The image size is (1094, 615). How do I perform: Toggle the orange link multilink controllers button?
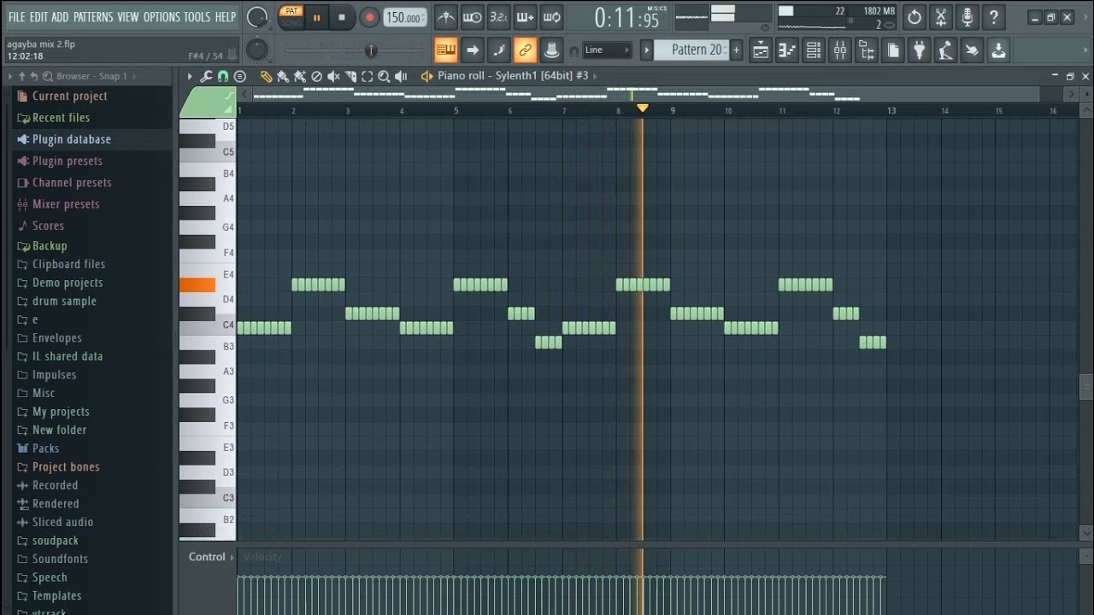[x=525, y=50]
